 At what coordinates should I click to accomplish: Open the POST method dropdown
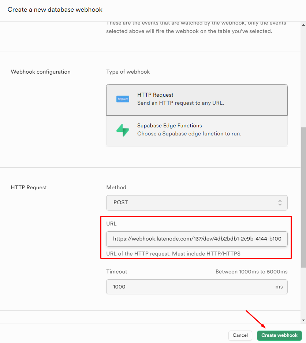pyautogui.click(x=197, y=202)
